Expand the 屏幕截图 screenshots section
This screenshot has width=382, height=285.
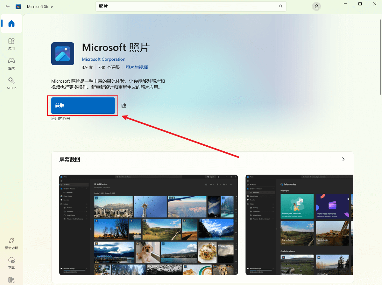[343, 159]
